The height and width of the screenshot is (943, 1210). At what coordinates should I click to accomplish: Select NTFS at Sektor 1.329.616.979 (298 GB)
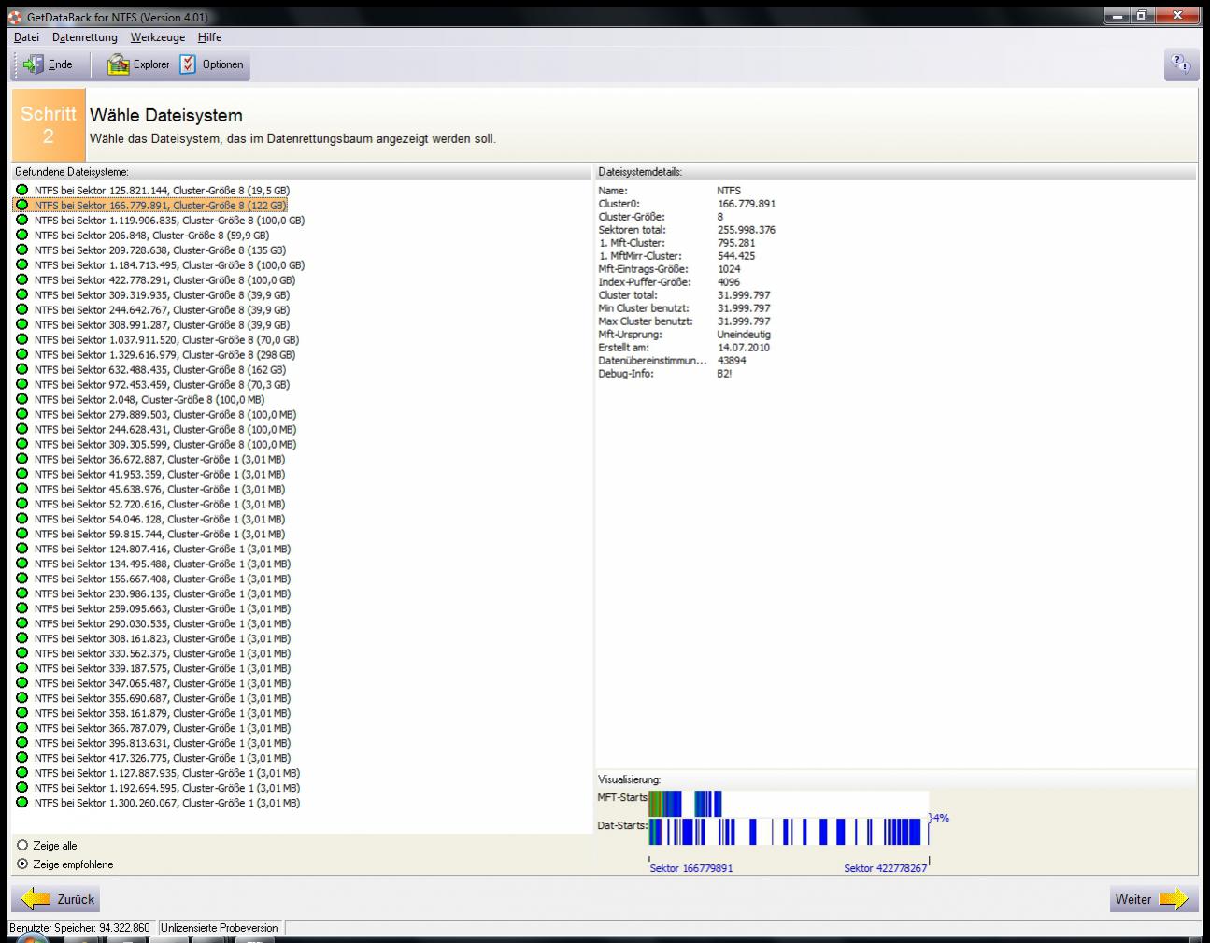(x=156, y=355)
